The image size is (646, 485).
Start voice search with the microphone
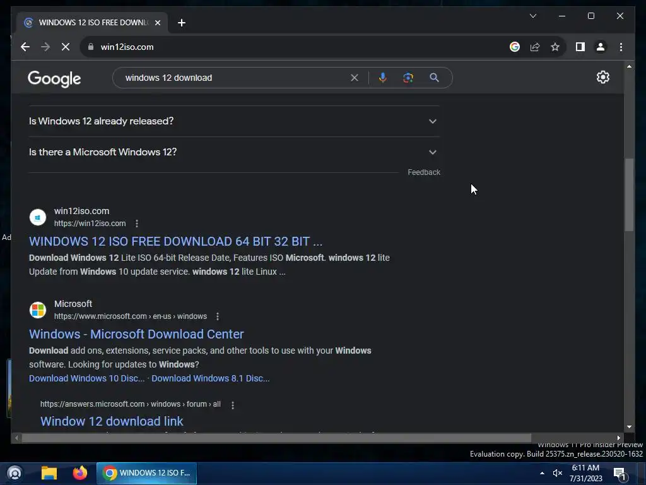coord(383,78)
